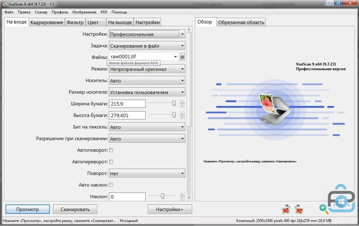Click the rotate left image icon

(286, 209)
